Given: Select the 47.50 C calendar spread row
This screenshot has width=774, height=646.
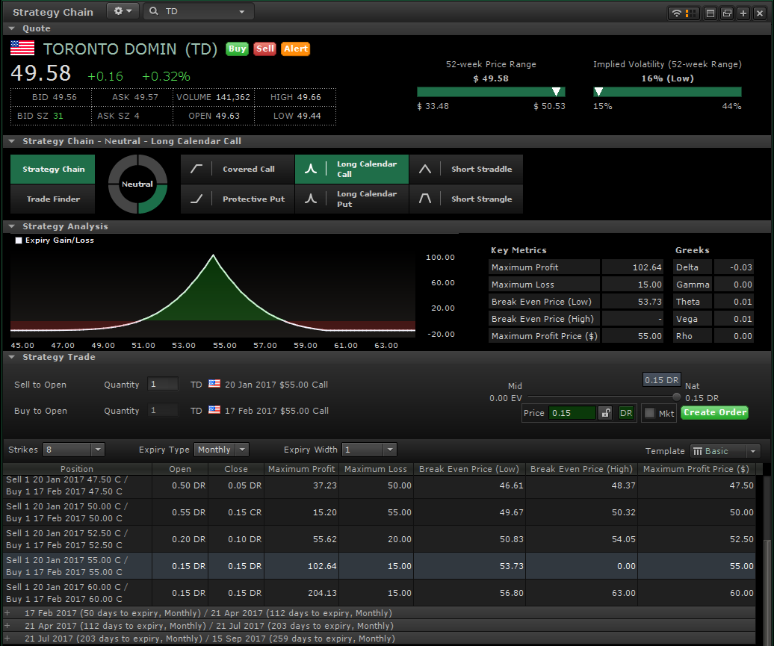Looking at the screenshot, I should click(379, 485).
